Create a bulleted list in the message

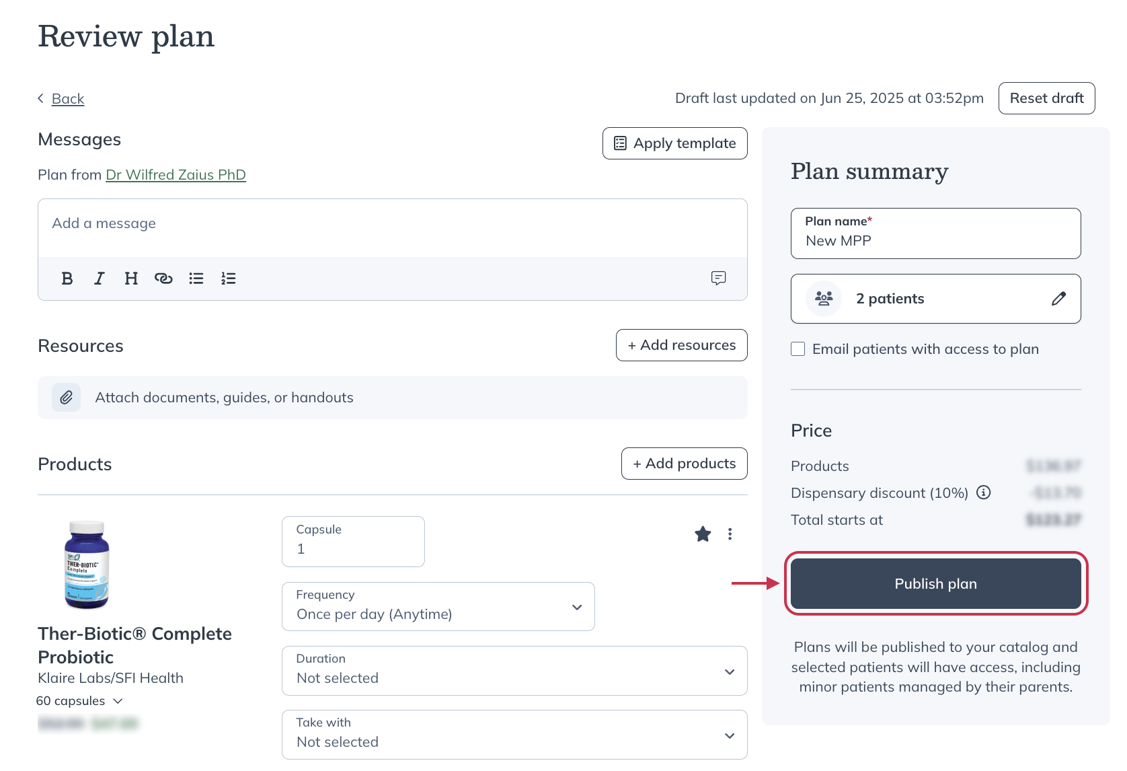pos(196,278)
